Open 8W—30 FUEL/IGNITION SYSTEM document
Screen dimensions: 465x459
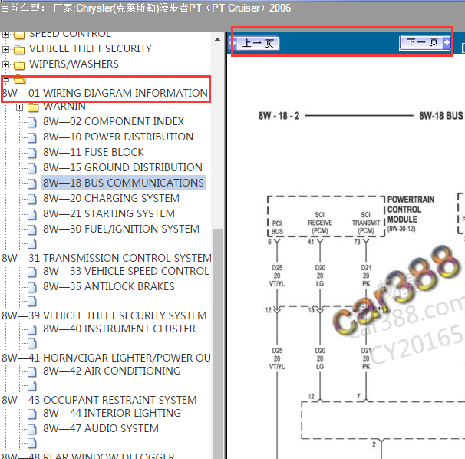pyautogui.click(x=121, y=229)
